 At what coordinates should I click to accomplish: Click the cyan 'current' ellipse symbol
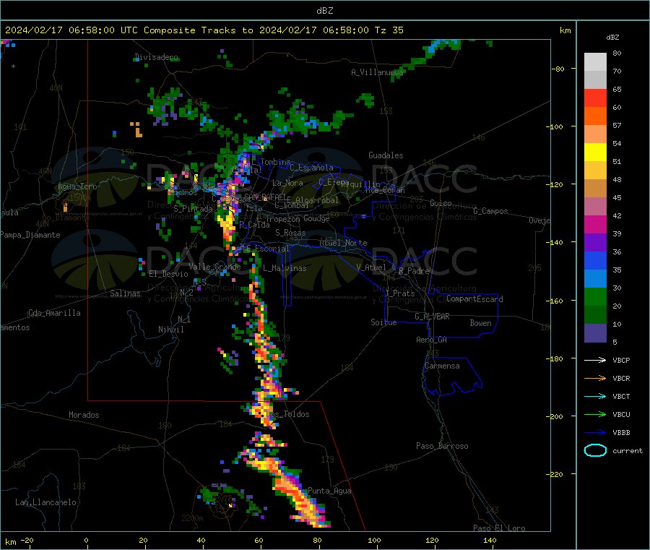595,450
